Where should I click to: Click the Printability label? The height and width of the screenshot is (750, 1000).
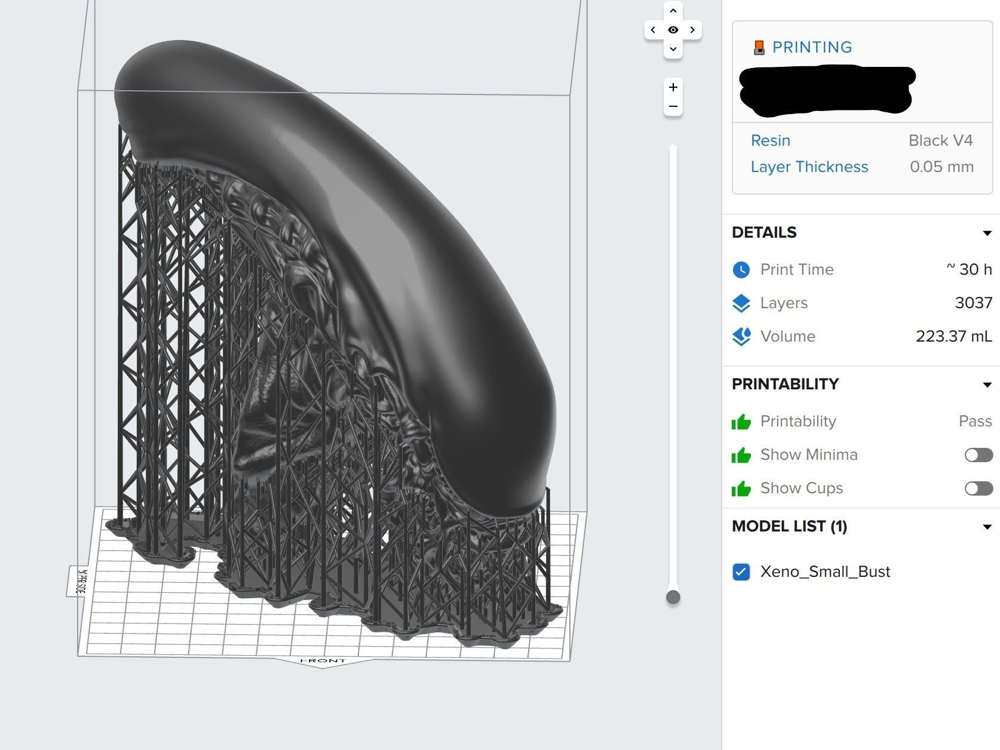pos(798,421)
